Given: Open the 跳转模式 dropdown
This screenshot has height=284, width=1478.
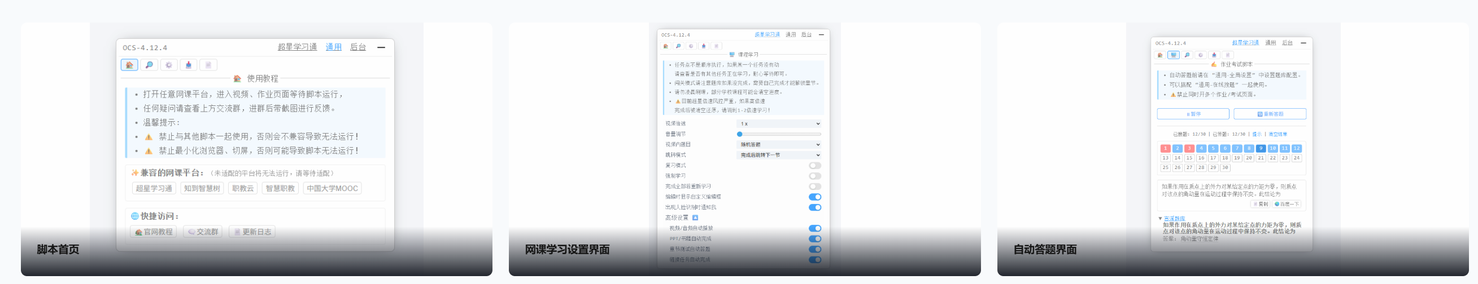Looking at the screenshot, I should click(779, 154).
